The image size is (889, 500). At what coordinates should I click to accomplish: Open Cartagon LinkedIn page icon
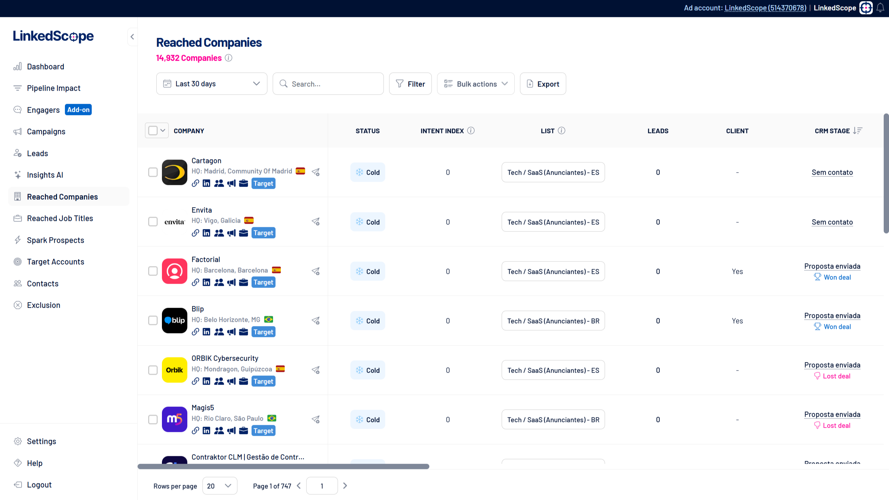207,183
